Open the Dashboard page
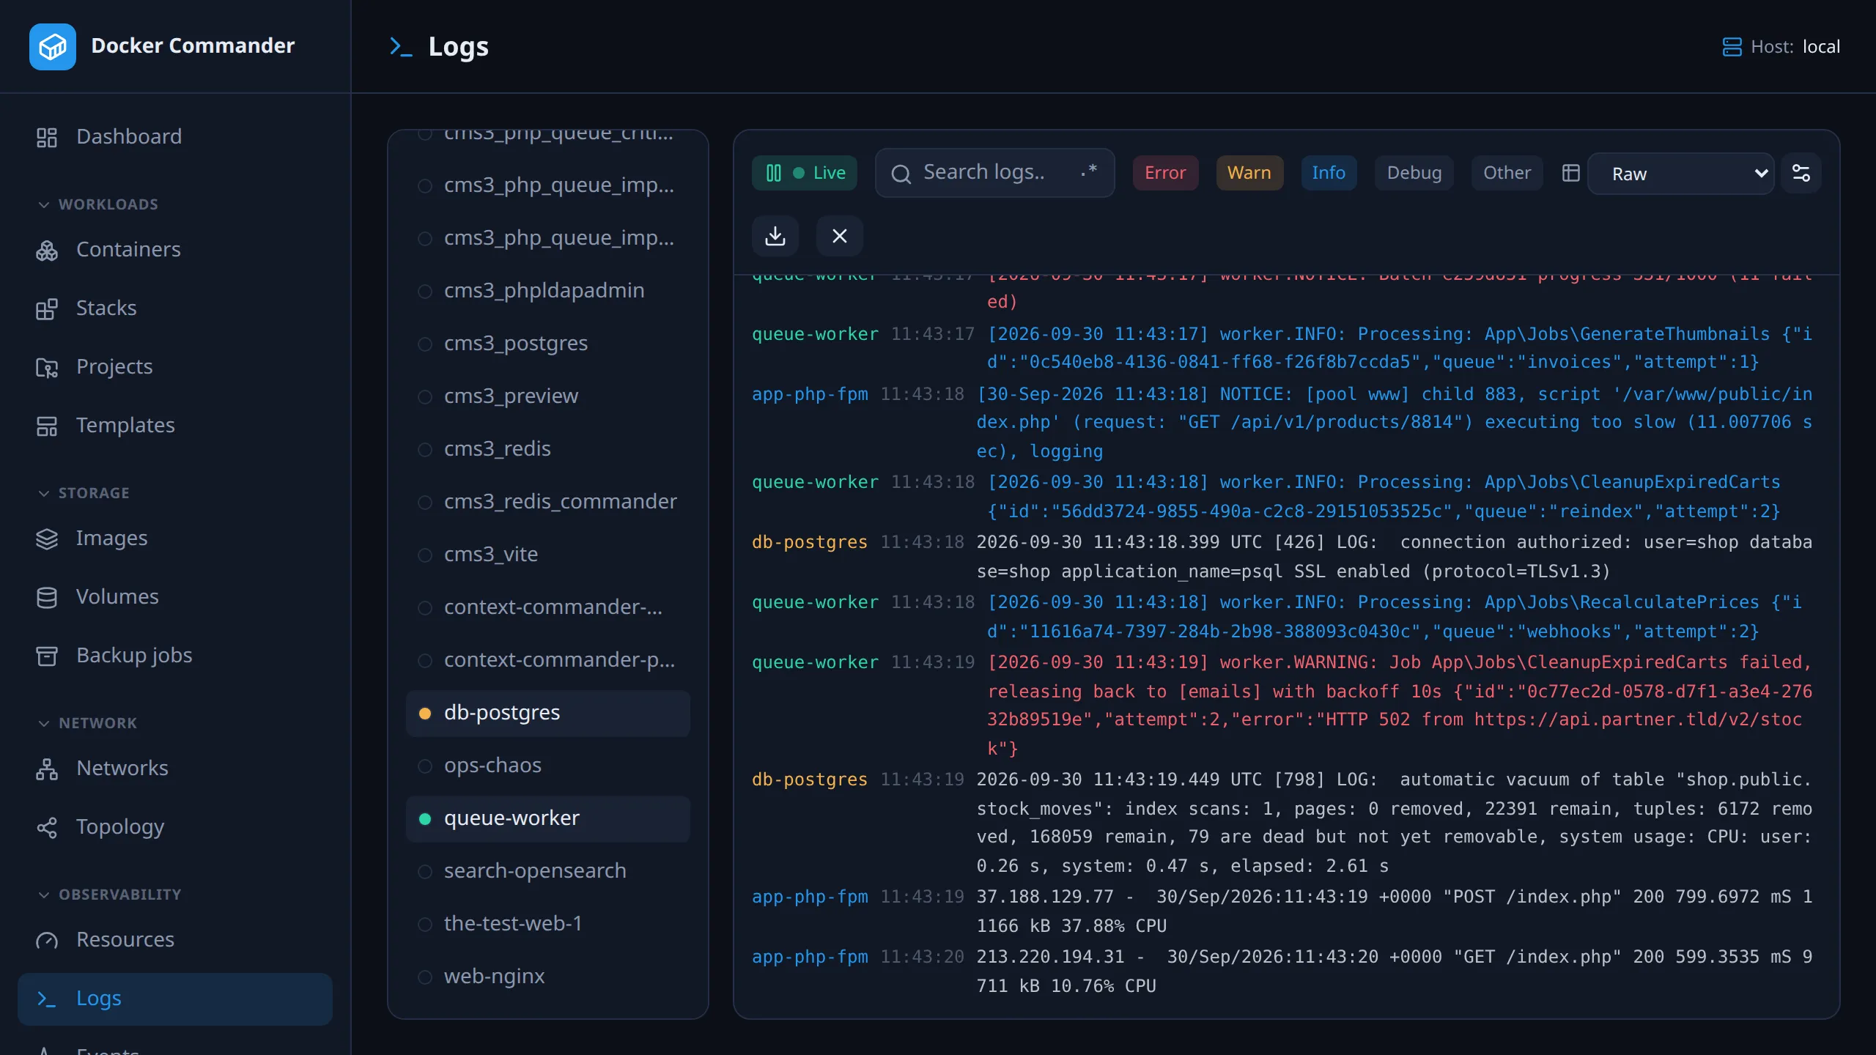The image size is (1876, 1055). click(x=175, y=136)
